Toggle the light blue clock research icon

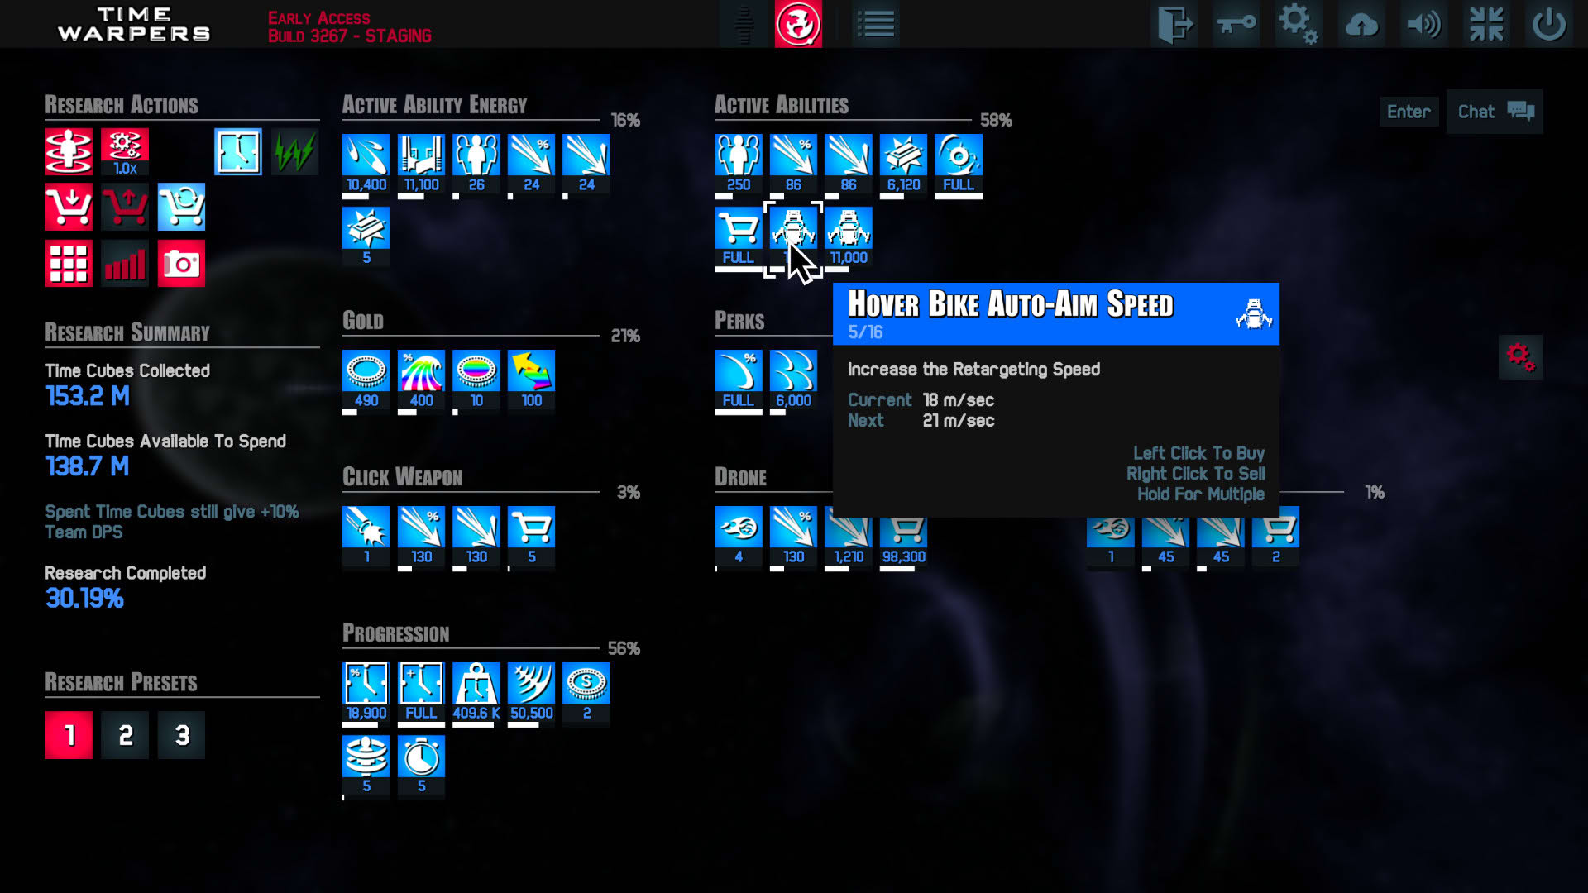pos(238,151)
